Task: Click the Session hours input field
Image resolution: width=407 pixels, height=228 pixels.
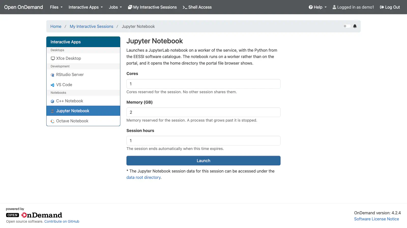Action: 203,141
